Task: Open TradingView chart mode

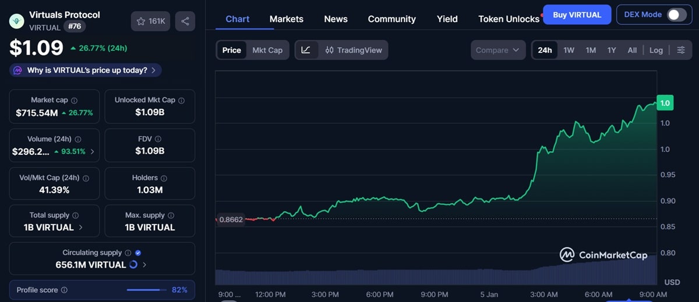Action: 354,50
